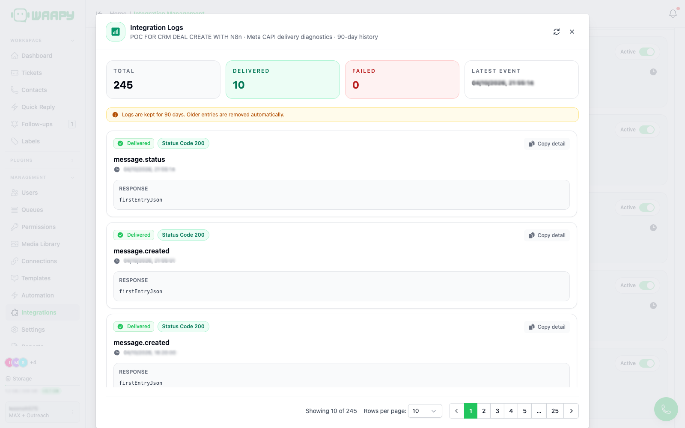Collapse the Management section
The height and width of the screenshot is (428, 685).
[x=72, y=178]
